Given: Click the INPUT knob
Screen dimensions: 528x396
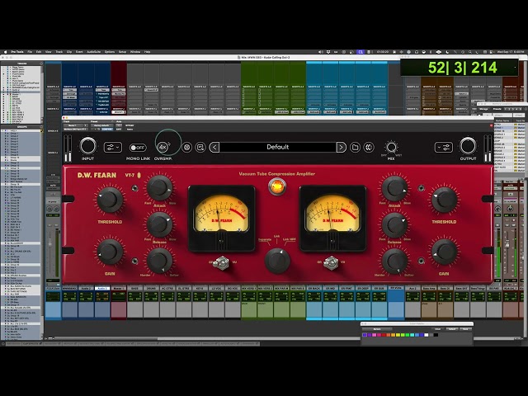Looking at the screenshot, I should [88, 146].
